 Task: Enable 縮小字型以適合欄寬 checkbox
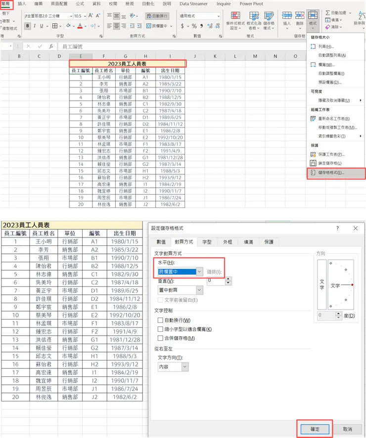click(x=160, y=329)
